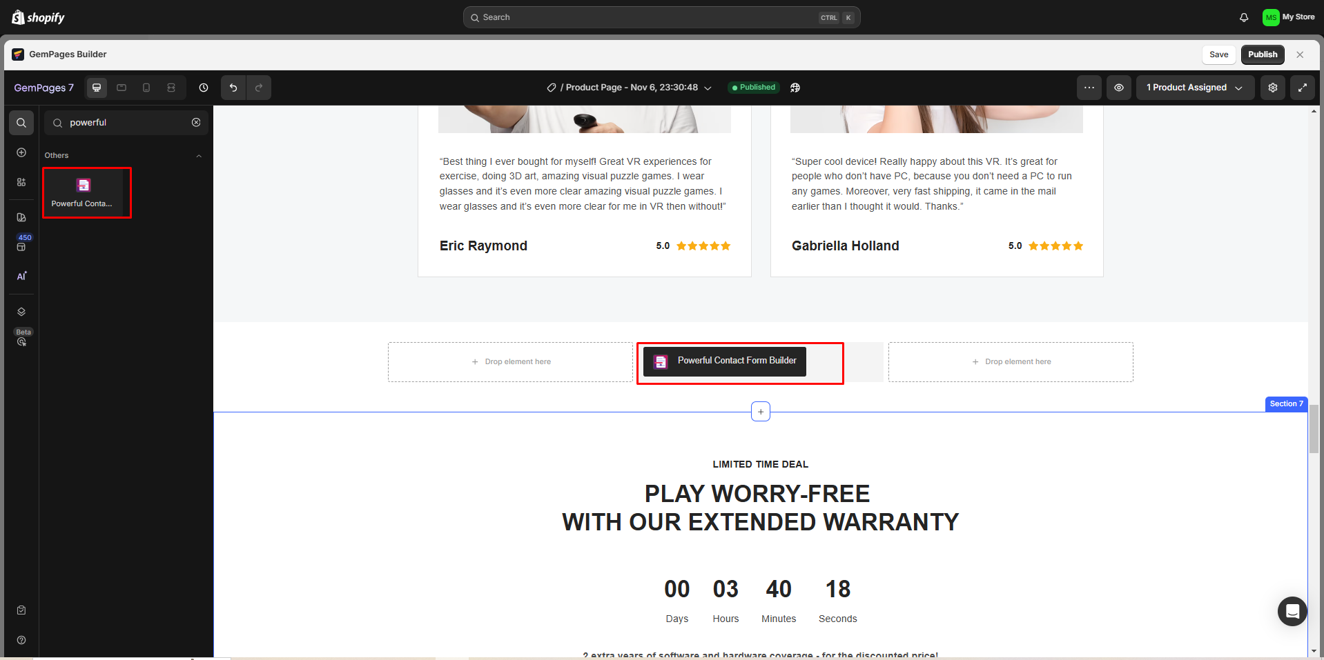Close the GemPages Builder window
This screenshot has height=660, width=1324.
[1300, 54]
